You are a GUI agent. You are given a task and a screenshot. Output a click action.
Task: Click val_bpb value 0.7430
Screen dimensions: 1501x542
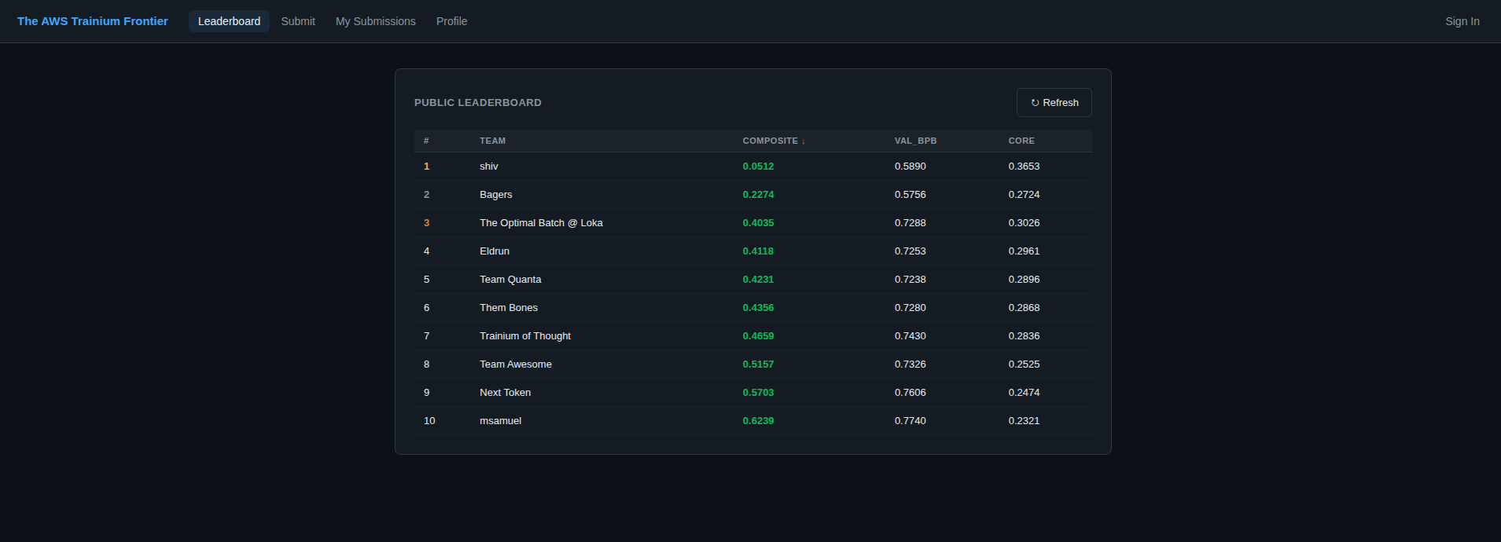[x=911, y=336]
